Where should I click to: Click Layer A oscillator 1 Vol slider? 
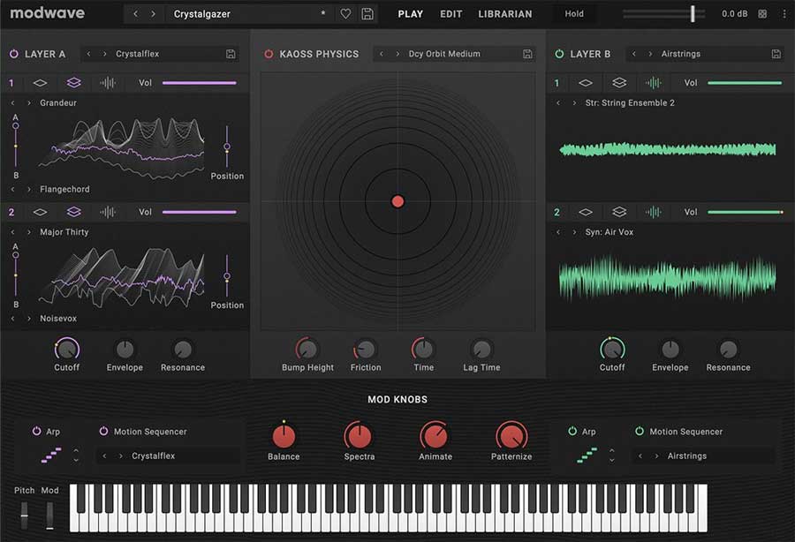coord(200,83)
